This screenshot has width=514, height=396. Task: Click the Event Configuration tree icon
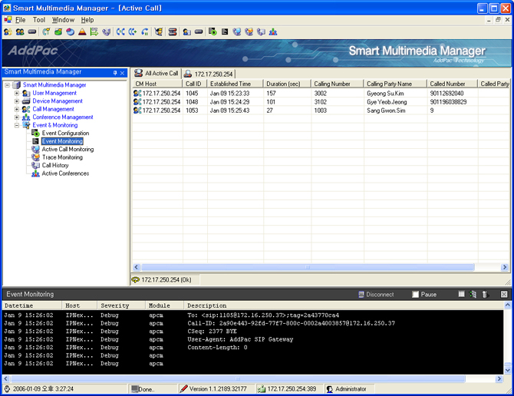(x=35, y=134)
